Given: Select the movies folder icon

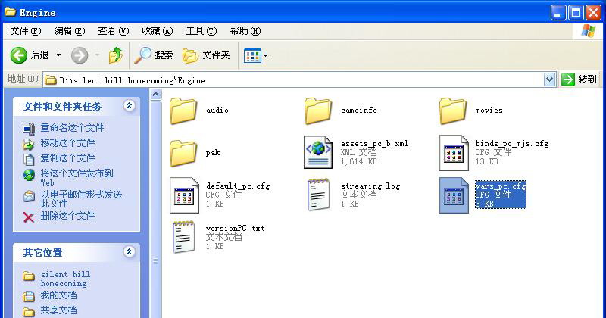Looking at the screenshot, I should 453,111.
